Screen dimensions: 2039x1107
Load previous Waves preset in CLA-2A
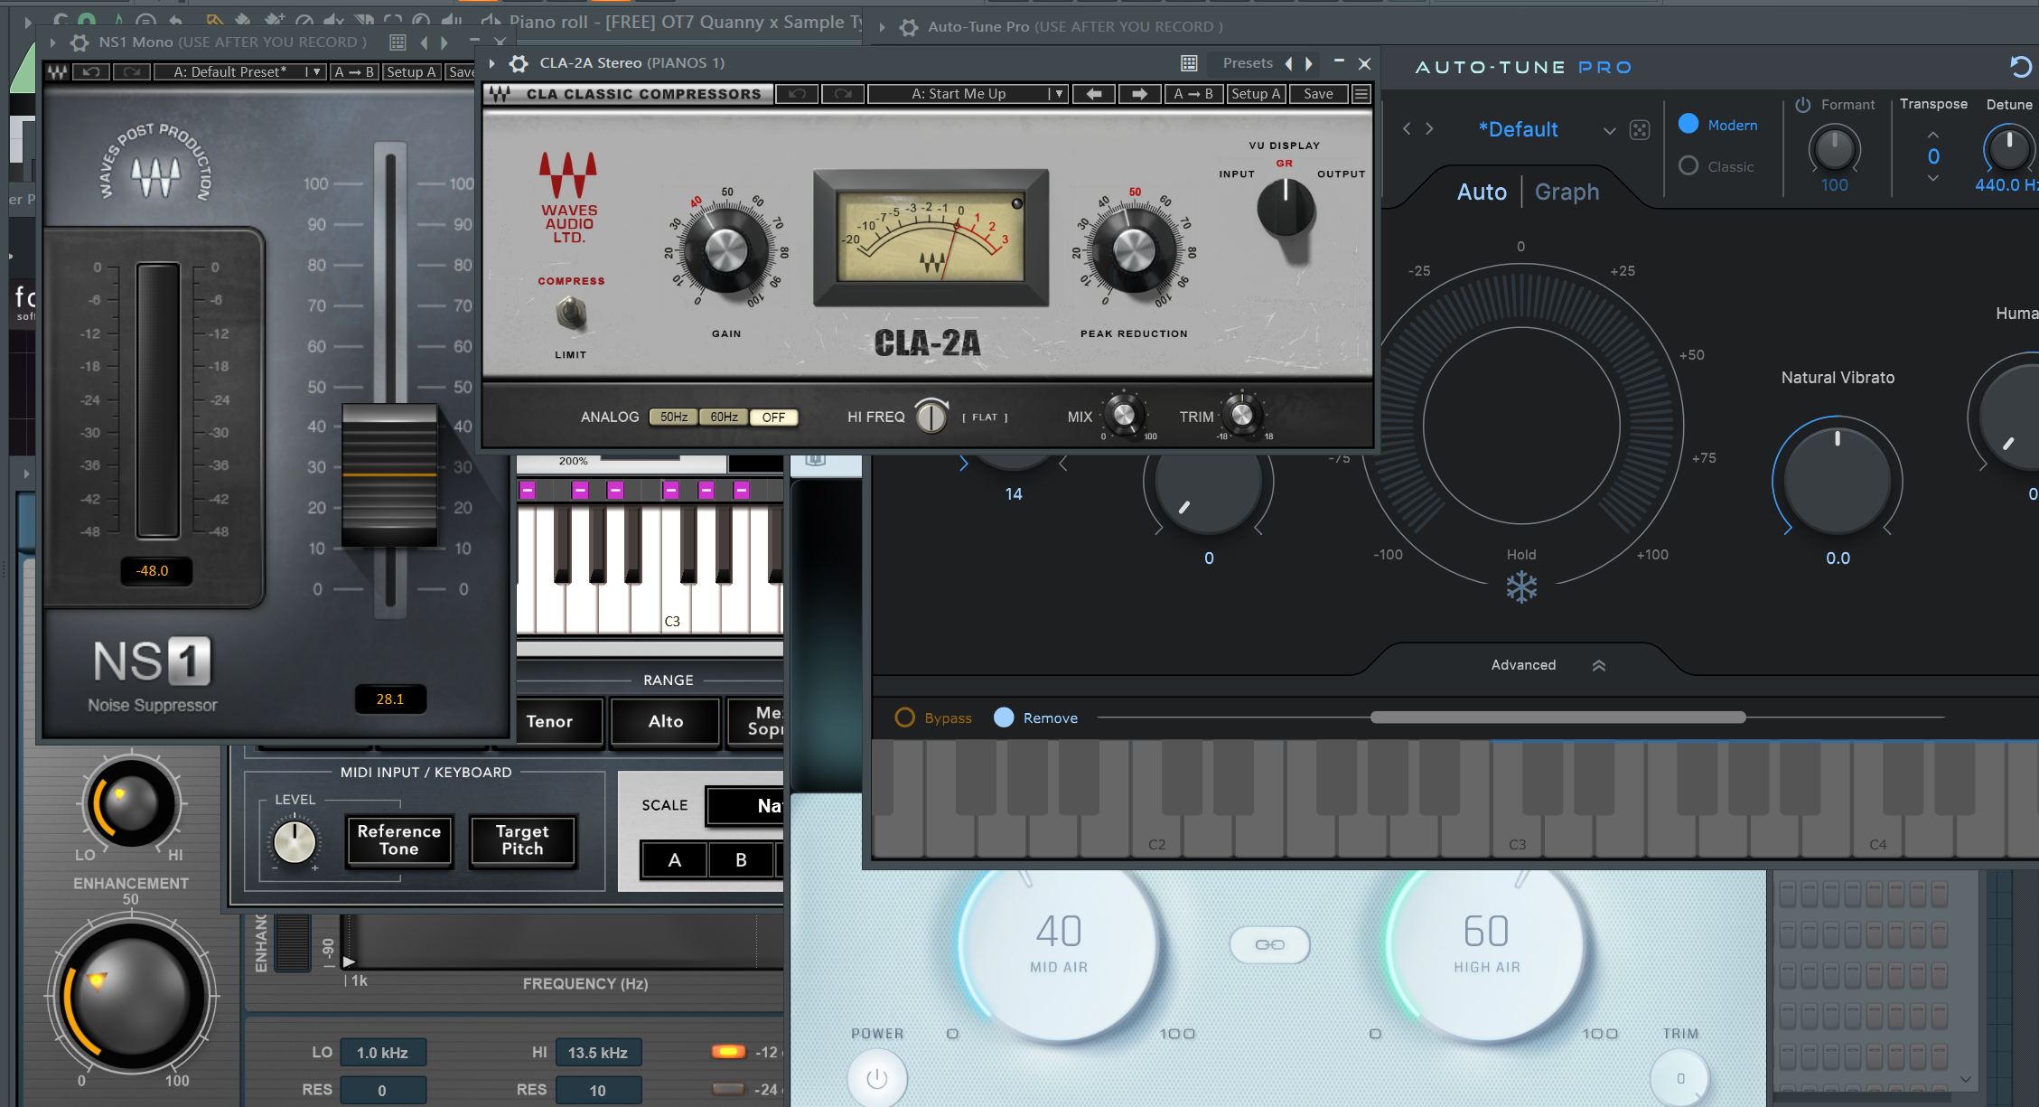pos(1093,94)
